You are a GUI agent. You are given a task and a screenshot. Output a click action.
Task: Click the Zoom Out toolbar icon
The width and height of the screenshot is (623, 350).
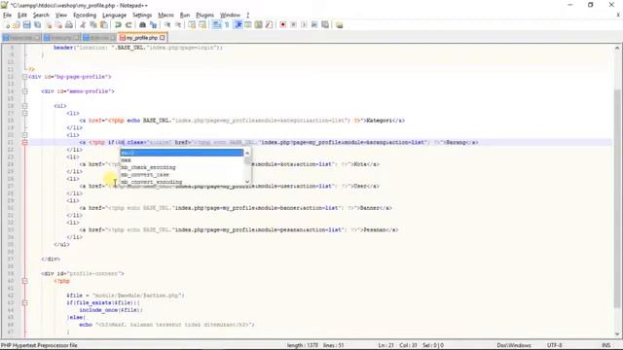click(x=178, y=25)
